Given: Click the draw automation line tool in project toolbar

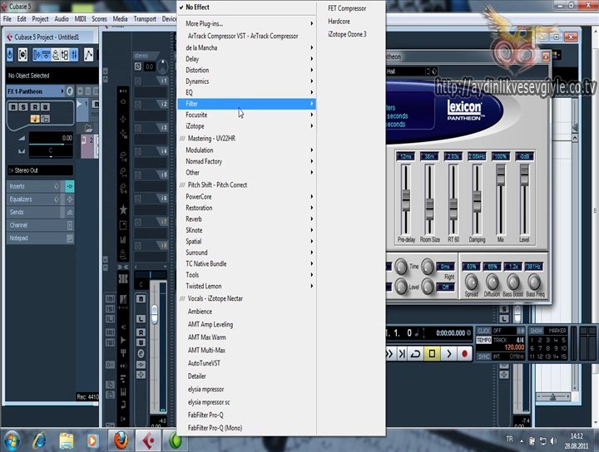Looking at the screenshot, I should point(88,55).
